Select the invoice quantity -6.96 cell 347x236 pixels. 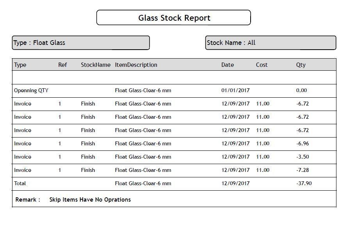click(x=303, y=144)
